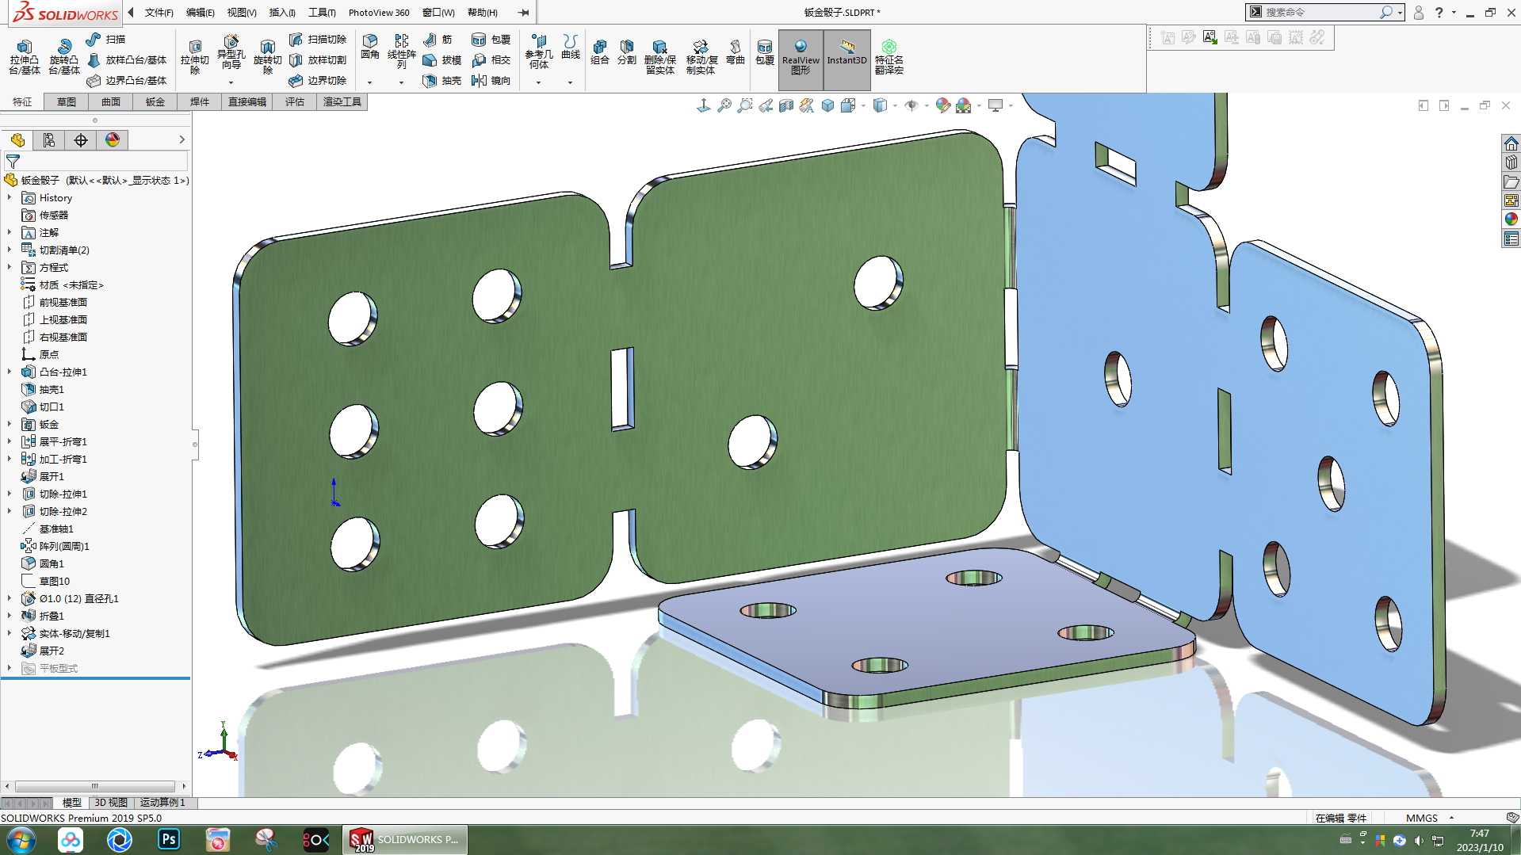The image size is (1521, 855).
Task: Click the 组合 combine tool
Action: 600,52
